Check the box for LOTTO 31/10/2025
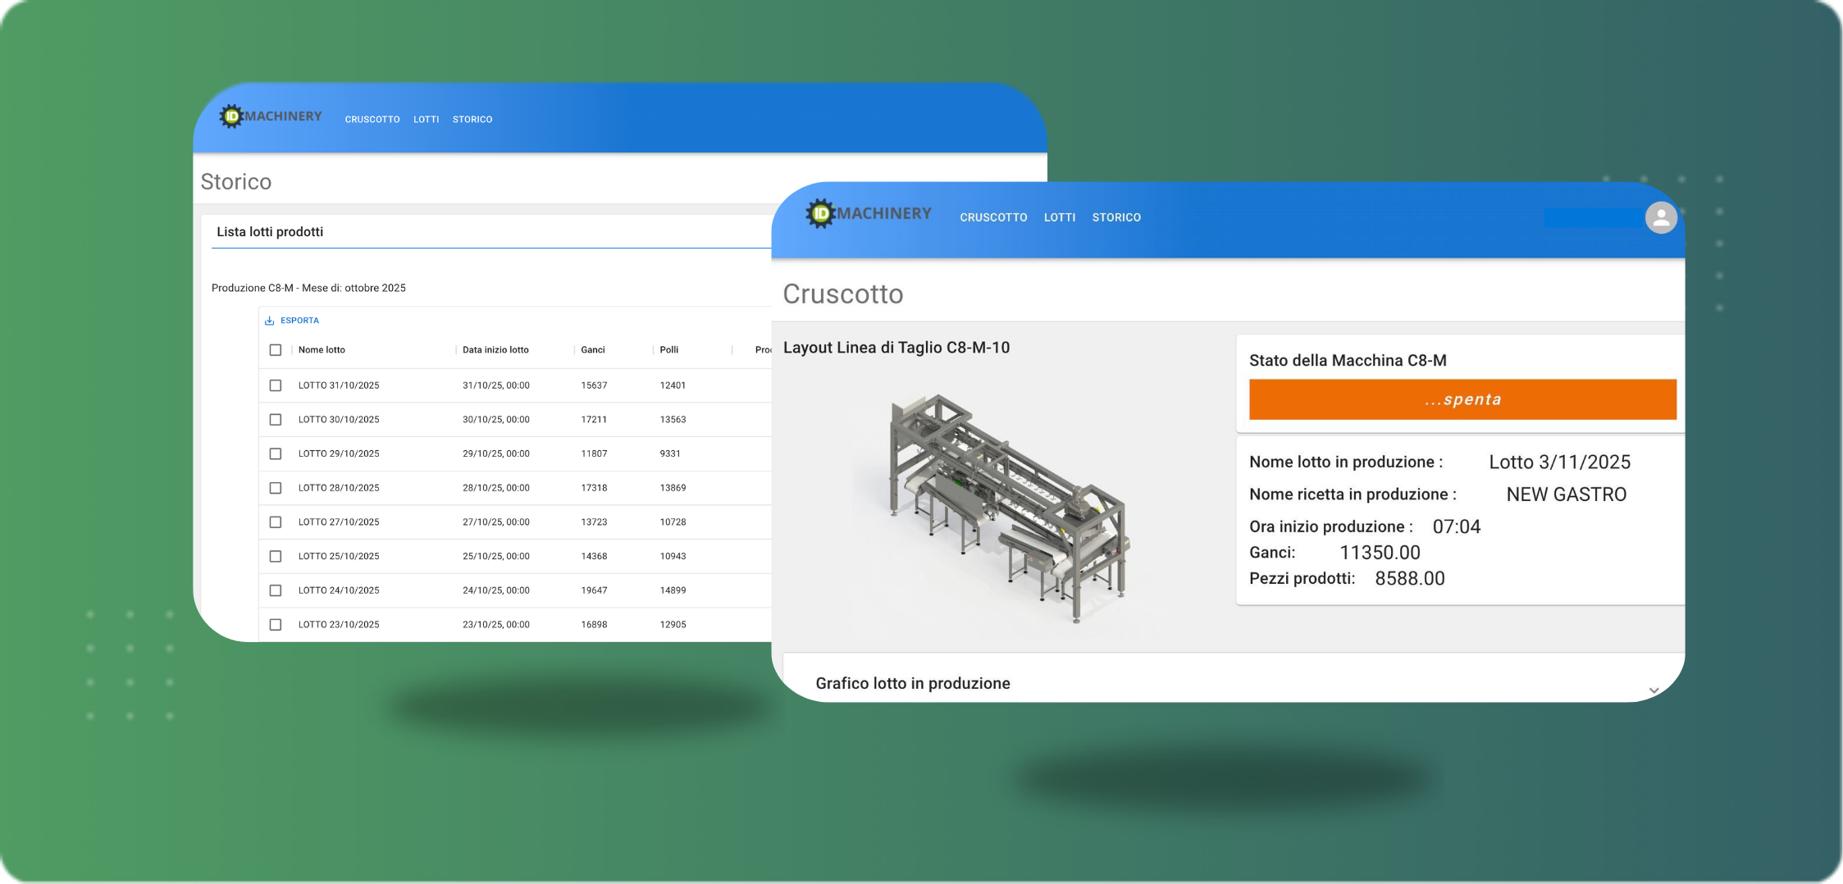Image resolution: width=1843 pixels, height=884 pixels. (x=276, y=385)
